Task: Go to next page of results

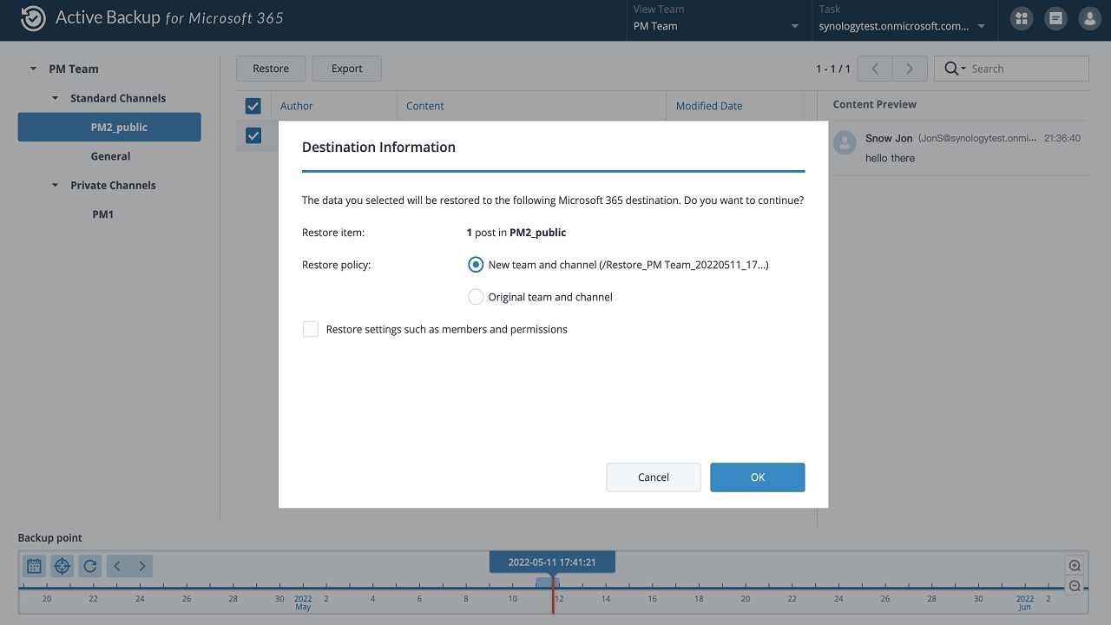Action: coord(910,69)
